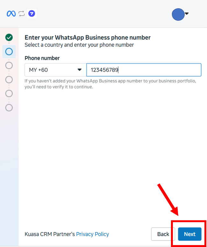The height and width of the screenshot is (247, 207).
Task: Click the Meta logo
Action: (x=11, y=14)
